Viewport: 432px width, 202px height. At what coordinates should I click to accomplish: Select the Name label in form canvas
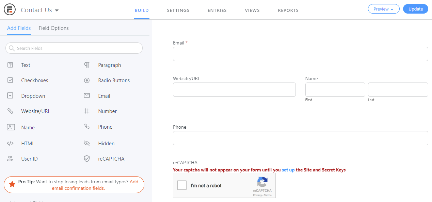(x=311, y=78)
